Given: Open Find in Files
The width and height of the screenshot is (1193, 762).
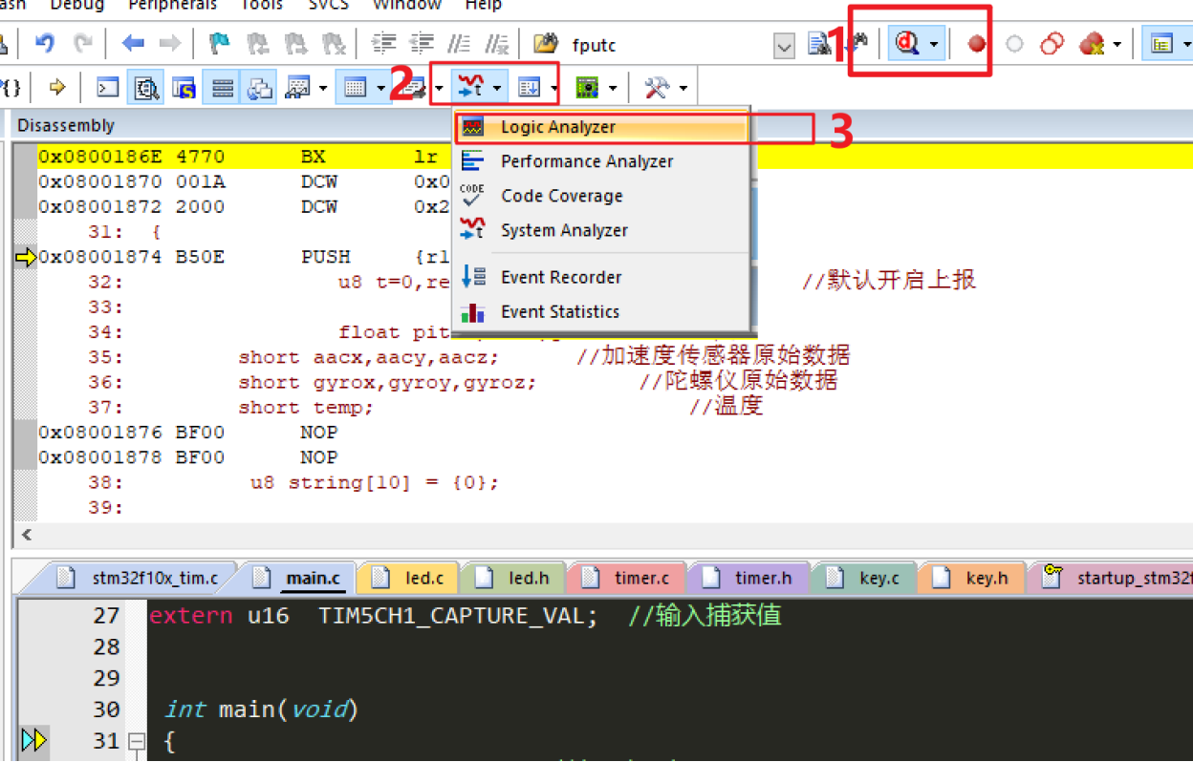Looking at the screenshot, I should point(546,43).
